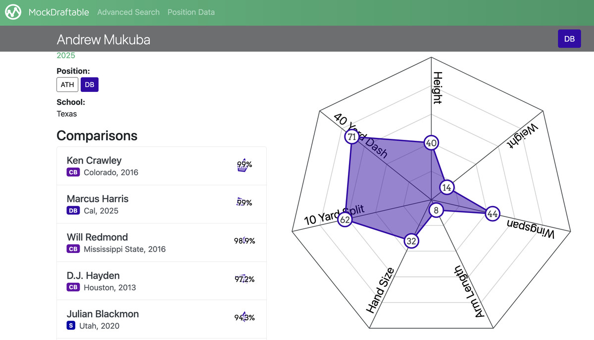Open Marcus Harris comparison
This screenshot has width=594, height=340.
[98, 199]
